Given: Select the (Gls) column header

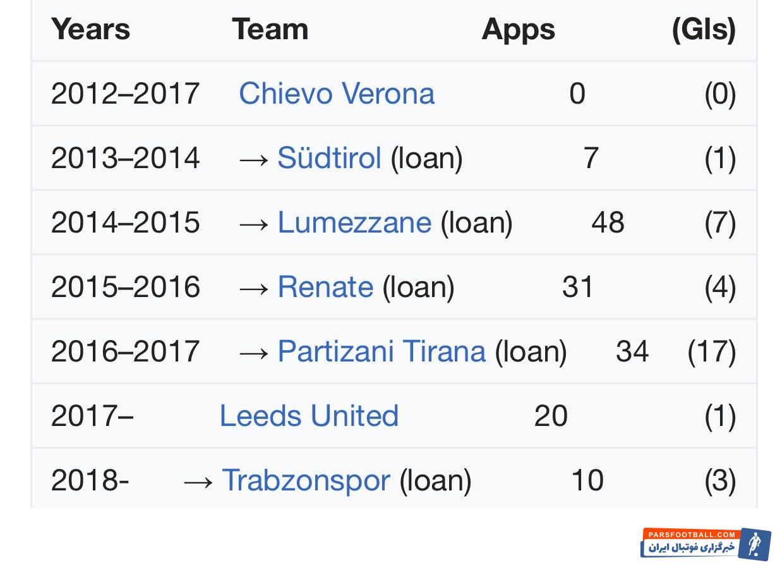Looking at the screenshot, I should coord(704,30).
